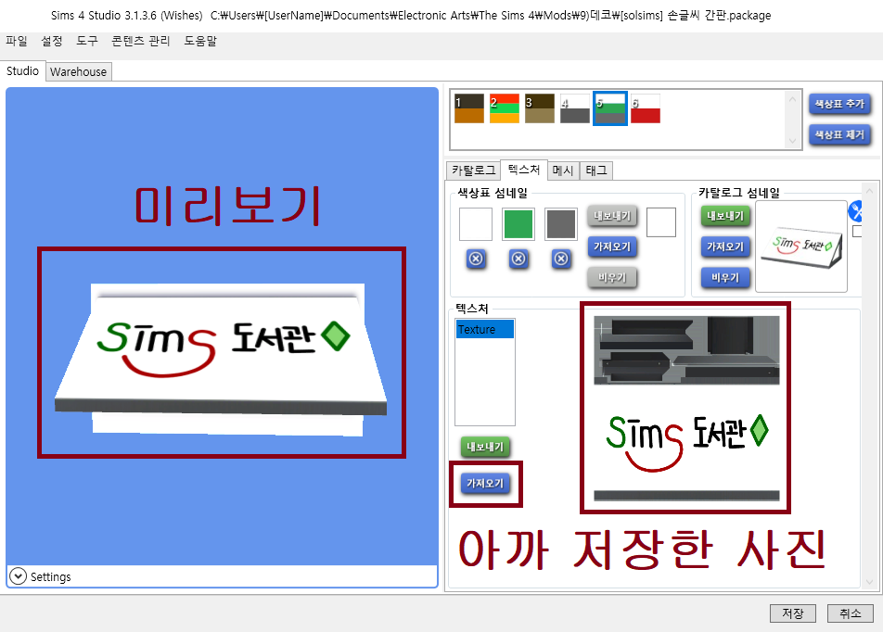
Task: Click swatch list scroll up arrow
Action: [792, 99]
